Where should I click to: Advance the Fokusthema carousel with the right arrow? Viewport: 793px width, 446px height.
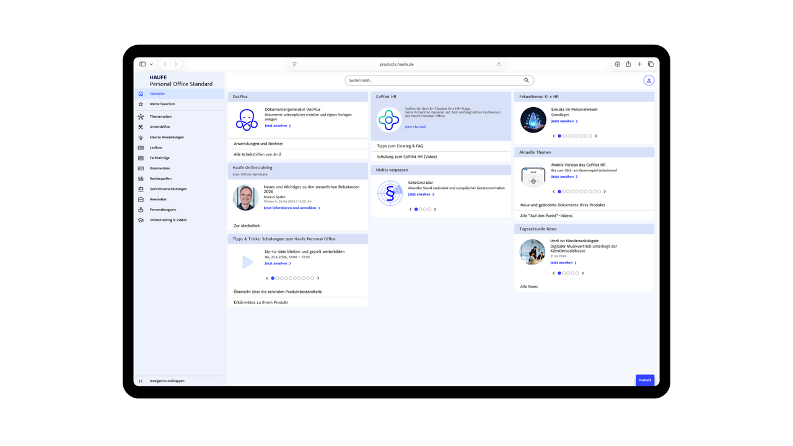[596, 136]
